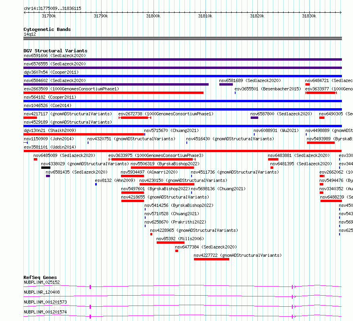Select nsv6481395 (Sedlazeck2020) label
This screenshot has width=353, height=321.
(x=301, y=164)
